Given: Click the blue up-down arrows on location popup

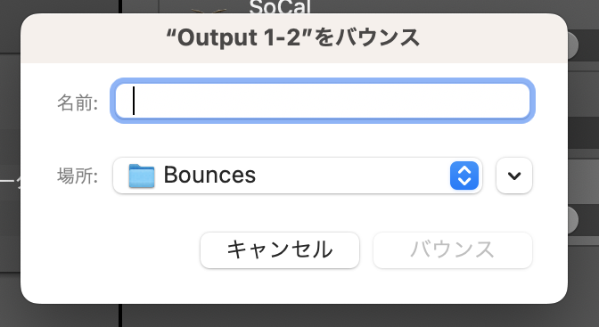Looking at the screenshot, I should click(x=464, y=176).
